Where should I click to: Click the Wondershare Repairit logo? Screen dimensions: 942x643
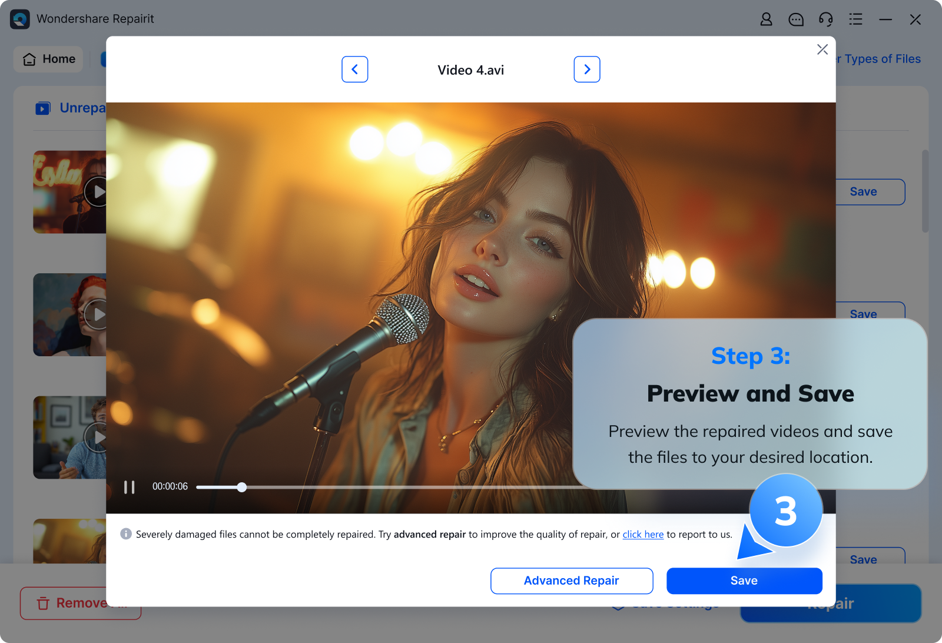20,19
